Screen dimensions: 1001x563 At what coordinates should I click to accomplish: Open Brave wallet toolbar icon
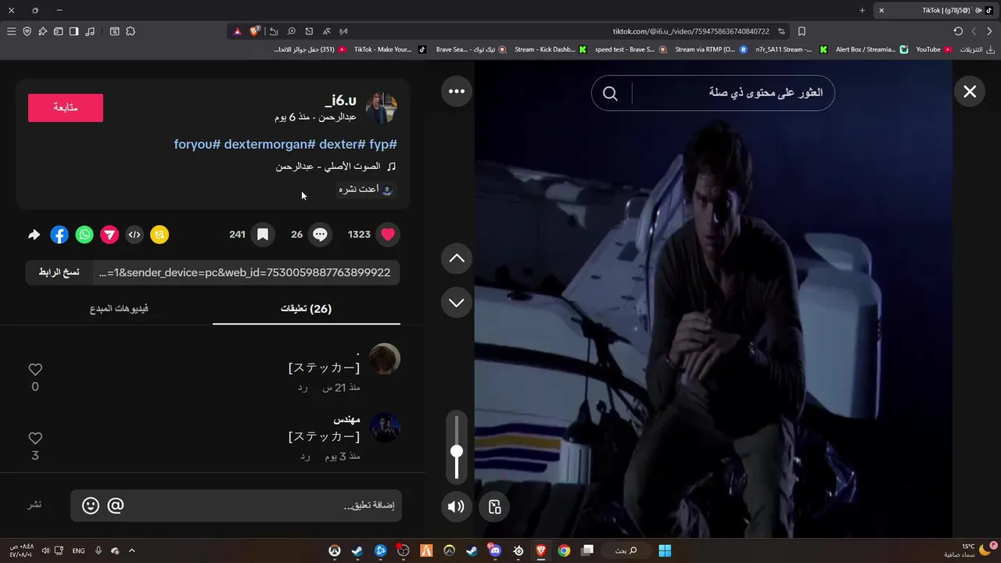pyautogui.click(x=58, y=31)
